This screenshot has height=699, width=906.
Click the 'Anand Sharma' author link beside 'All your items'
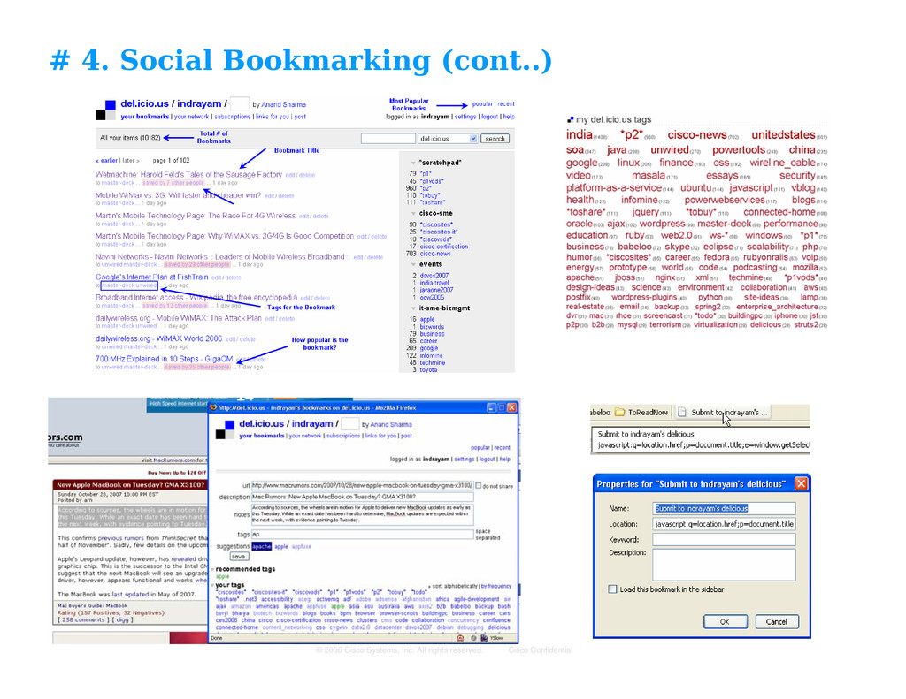pyautogui.click(x=284, y=104)
